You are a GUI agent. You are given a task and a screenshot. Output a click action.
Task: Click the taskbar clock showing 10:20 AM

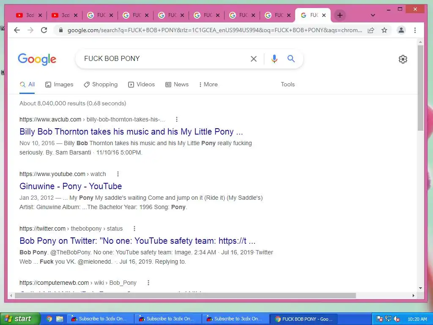click(417, 319)
